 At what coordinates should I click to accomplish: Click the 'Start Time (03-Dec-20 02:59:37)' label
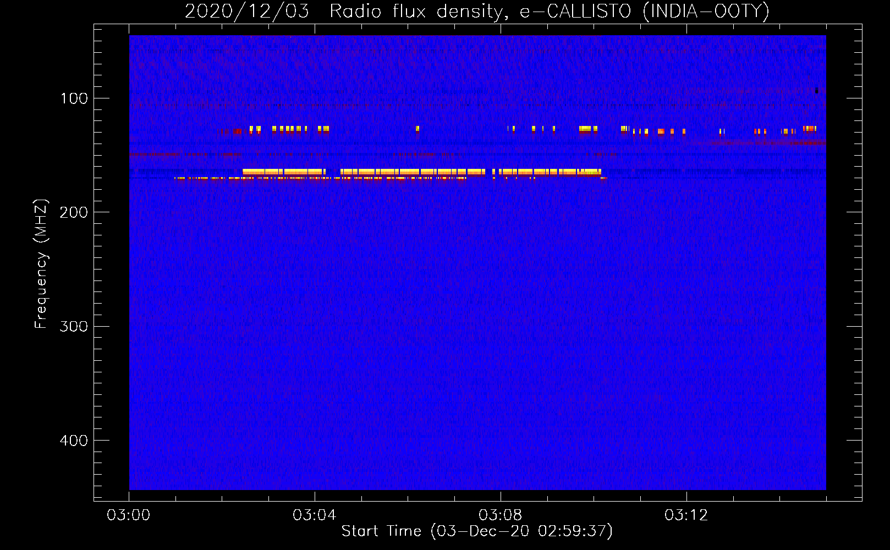click(477, 531)
